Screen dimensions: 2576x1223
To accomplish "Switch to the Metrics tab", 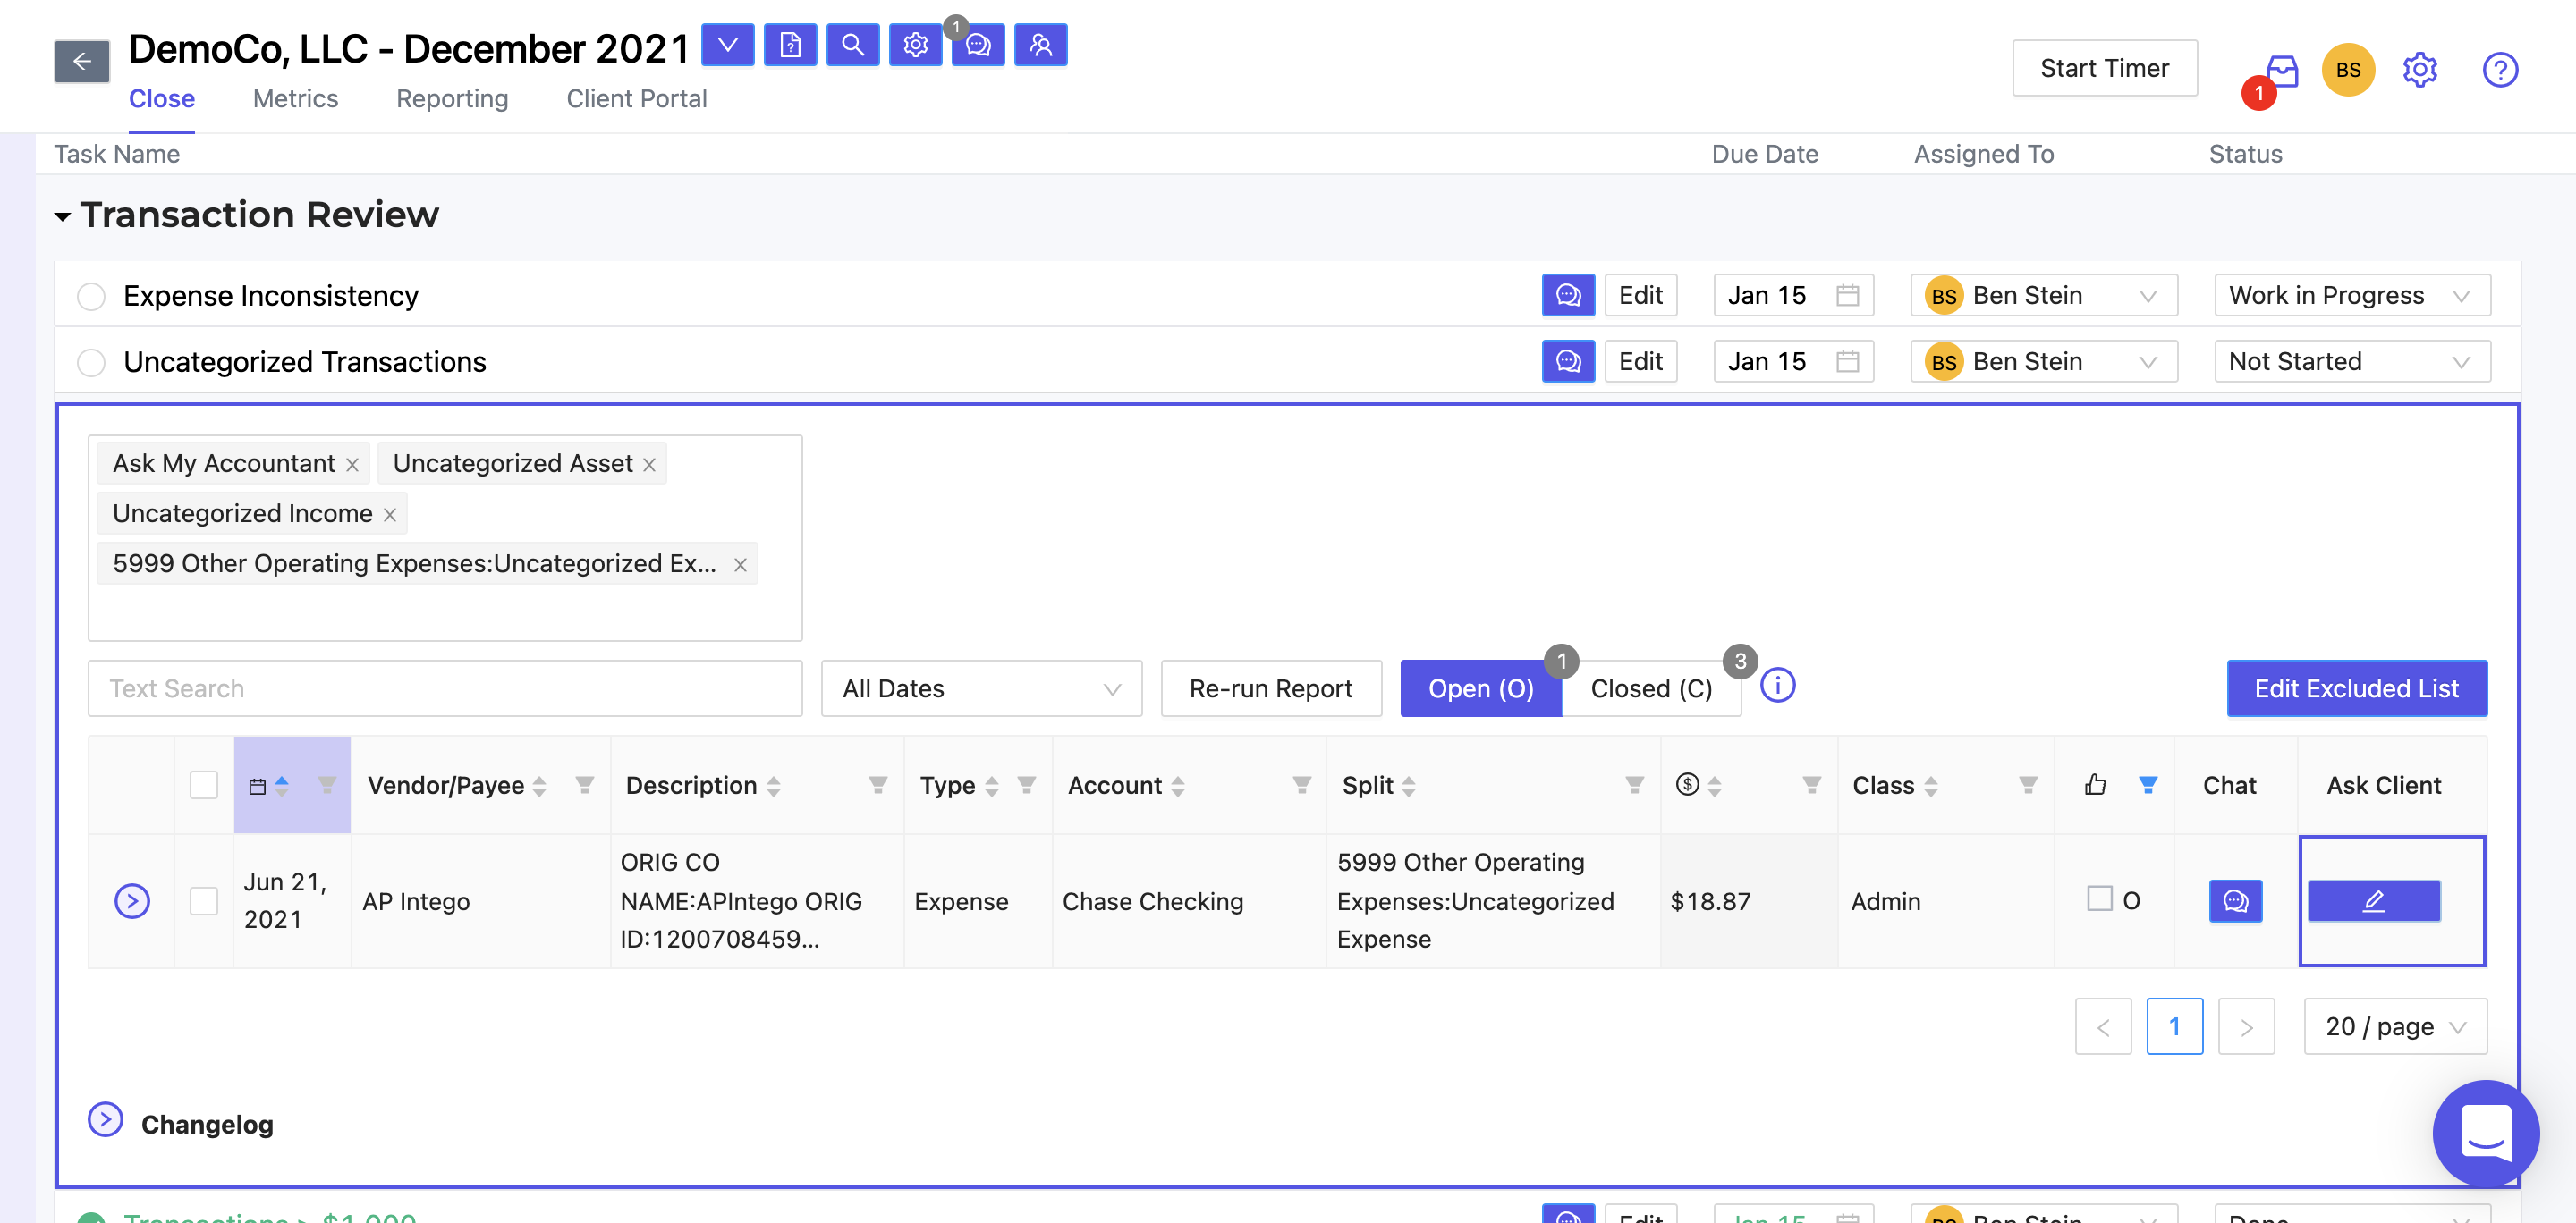I will coord(296,96).
